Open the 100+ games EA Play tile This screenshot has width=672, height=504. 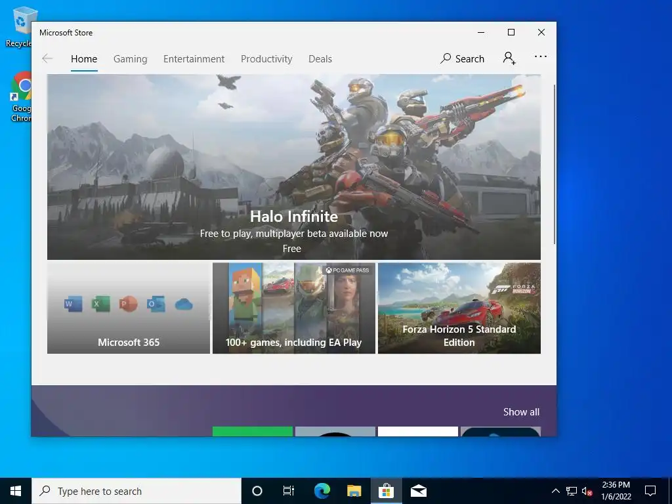pyautogui.click(x=294, y=308)
